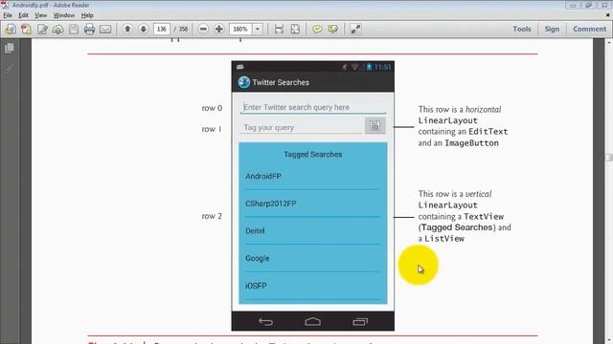This screenshot has height=344, width=613.
Task: Open the View menu
Action: pos(40,15)
